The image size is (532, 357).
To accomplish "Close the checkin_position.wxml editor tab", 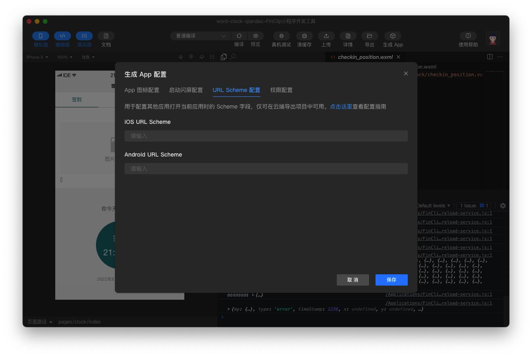I will [x=398, y=57].
